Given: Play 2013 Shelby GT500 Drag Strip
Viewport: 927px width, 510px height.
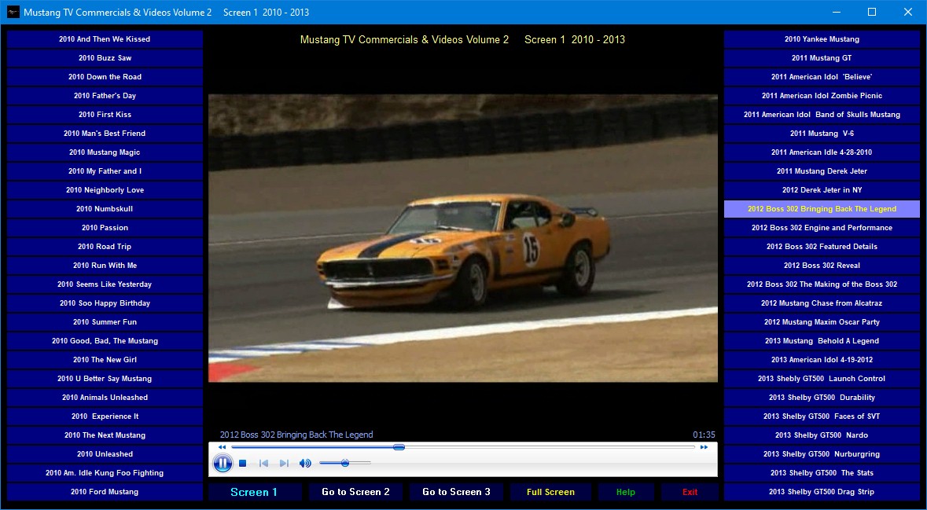Looking at the screenshot, I should click(x=822, y=492).
